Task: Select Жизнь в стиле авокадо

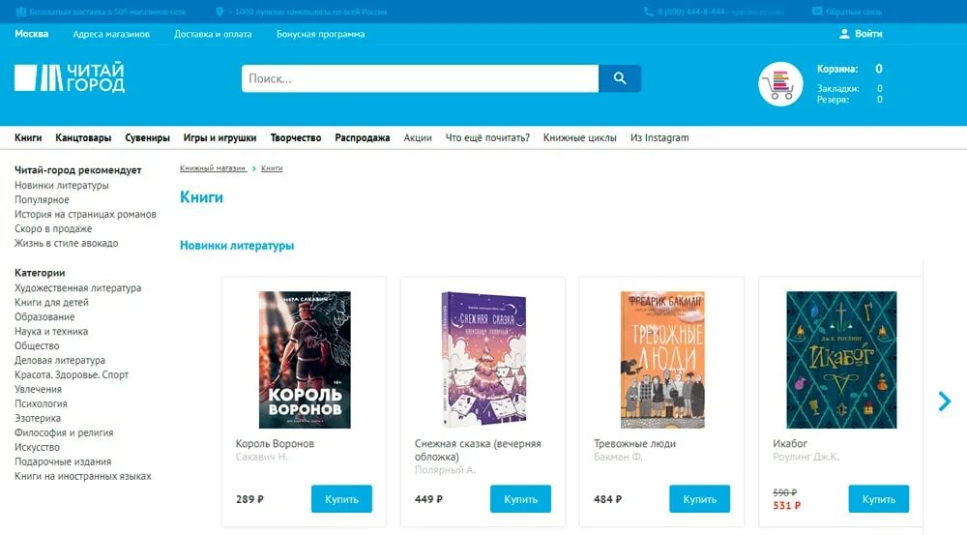Action: click(x=66, y=243)
